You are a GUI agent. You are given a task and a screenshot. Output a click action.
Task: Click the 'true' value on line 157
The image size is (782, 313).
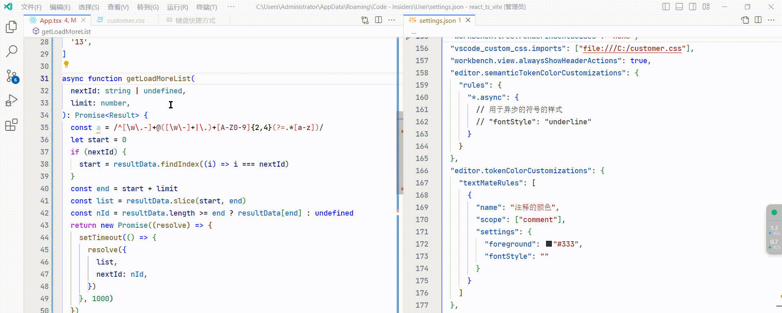pos(639,61)
